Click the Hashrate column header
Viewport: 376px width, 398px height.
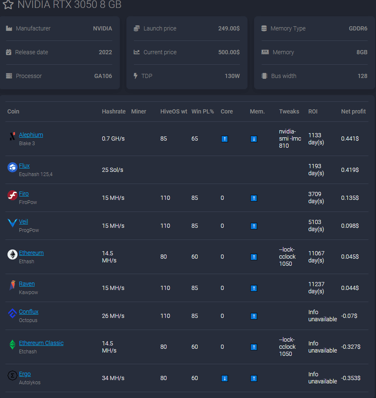pyautogui.click(x=114, y=111)
